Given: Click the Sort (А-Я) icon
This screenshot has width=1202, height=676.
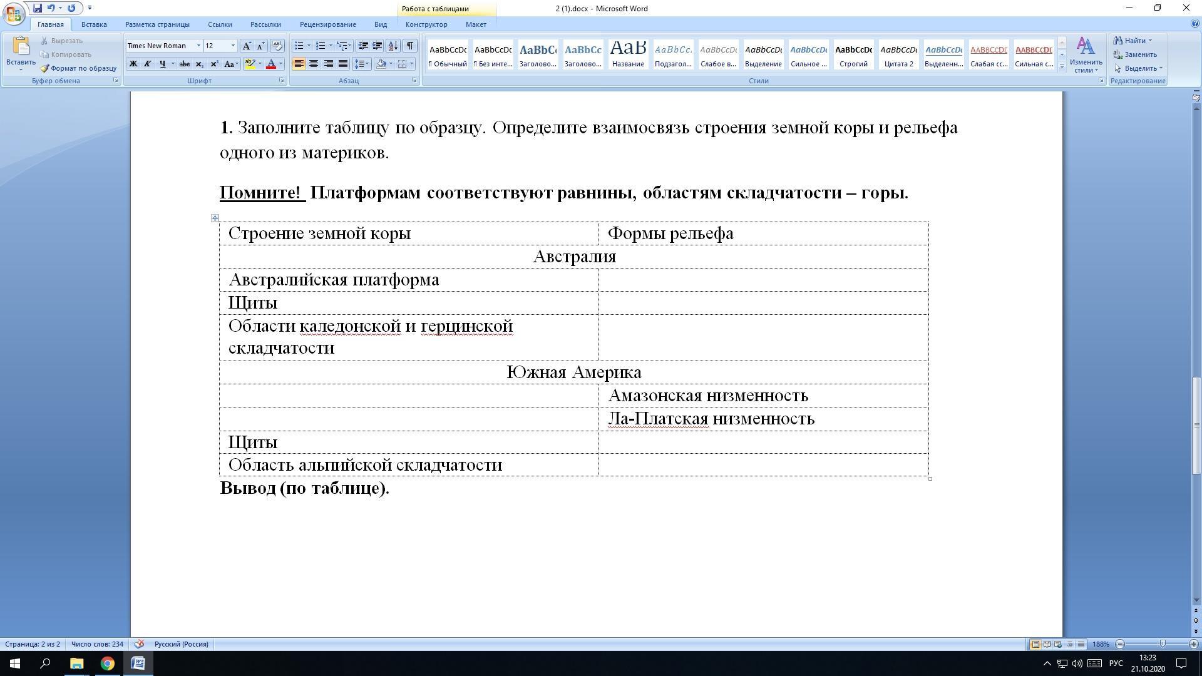Looking at the screenshot, I should pos(393,46).
